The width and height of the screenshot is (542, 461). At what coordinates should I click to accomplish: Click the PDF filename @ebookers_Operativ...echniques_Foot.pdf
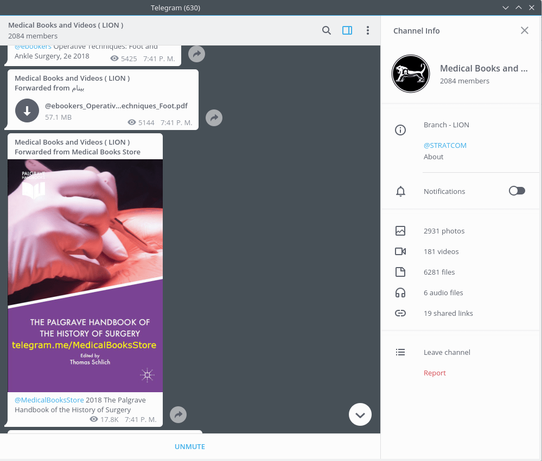(116, 106)
